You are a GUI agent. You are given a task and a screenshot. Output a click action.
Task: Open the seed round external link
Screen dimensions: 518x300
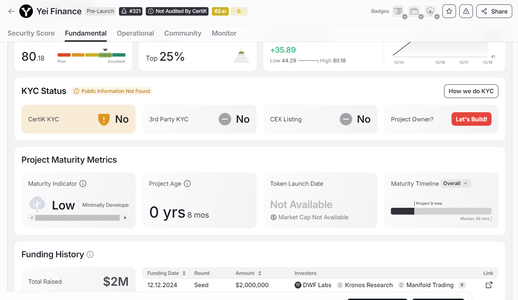click(489, 285)
